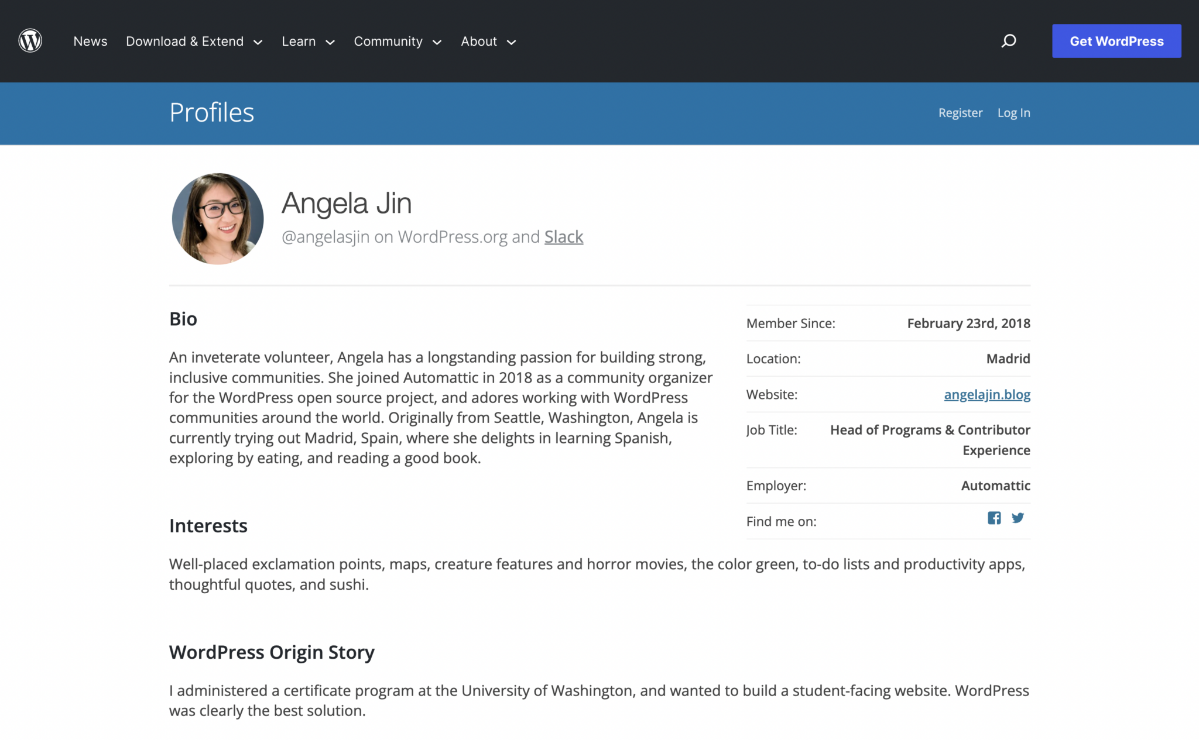
Task: Click Angela Jin's profile photo
Action: pos(218,219)
